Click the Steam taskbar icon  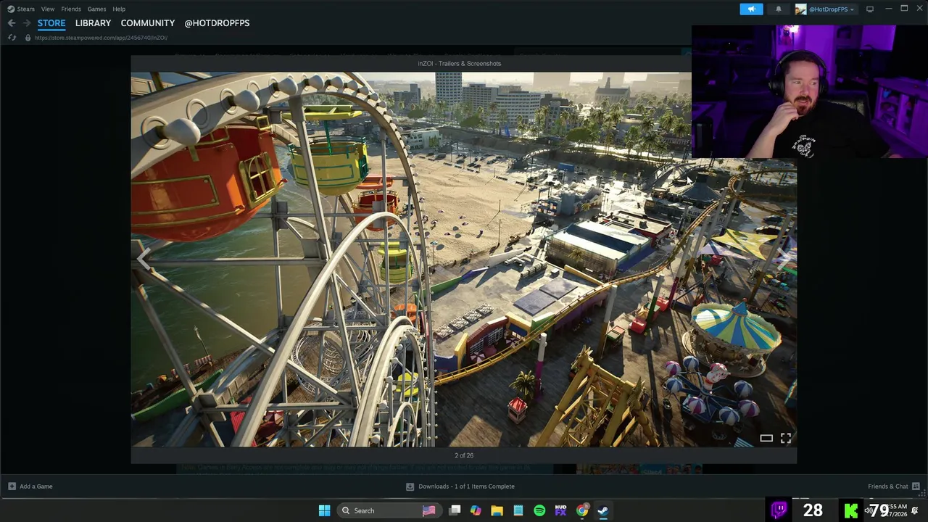click(x=603, y=510)
